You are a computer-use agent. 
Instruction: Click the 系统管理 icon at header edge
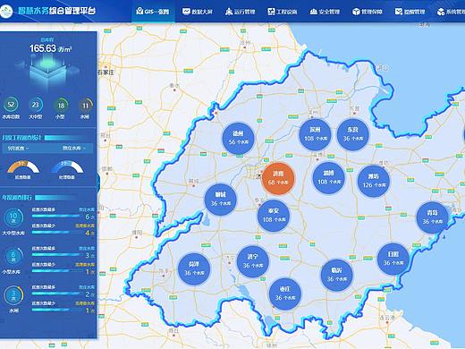441,12
